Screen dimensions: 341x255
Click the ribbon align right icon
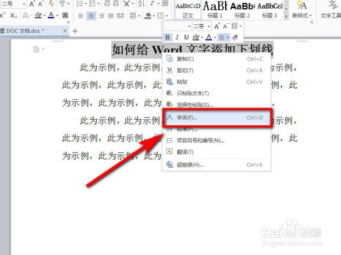[102, 16]
